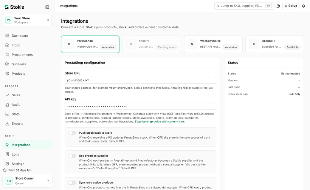Click the Integrations plug icon

7,145
